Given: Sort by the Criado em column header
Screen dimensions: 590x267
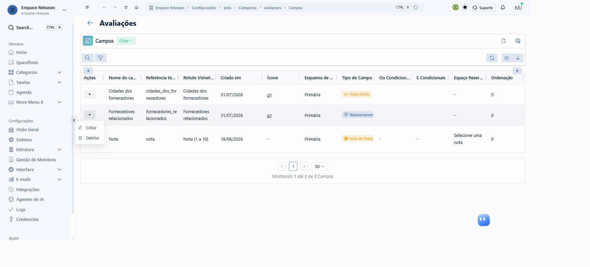Looking at the screenshot, I should [231, 78].
